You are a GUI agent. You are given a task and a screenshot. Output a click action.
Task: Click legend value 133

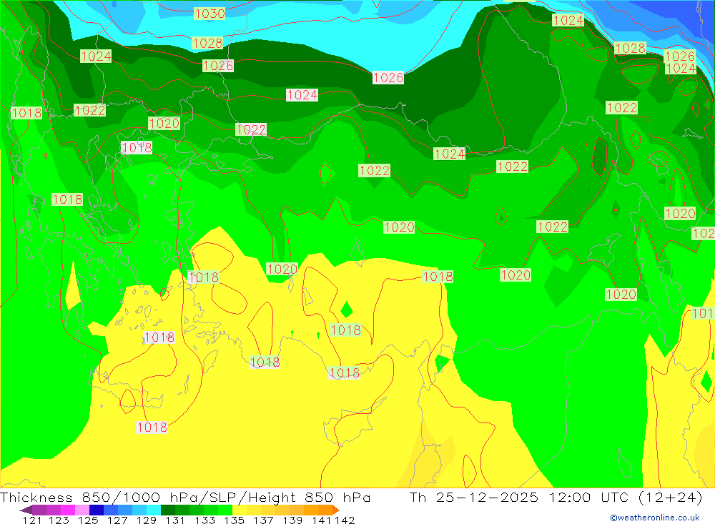click(204, 520)
